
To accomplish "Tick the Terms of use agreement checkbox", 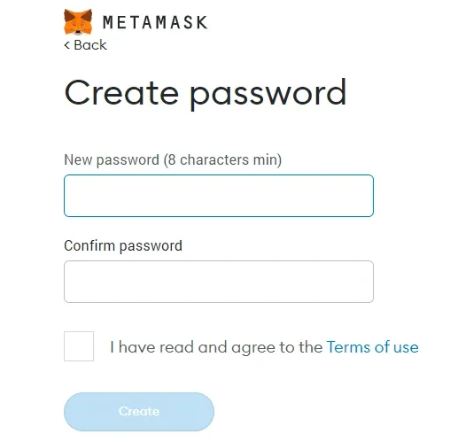I will point(79,346).
